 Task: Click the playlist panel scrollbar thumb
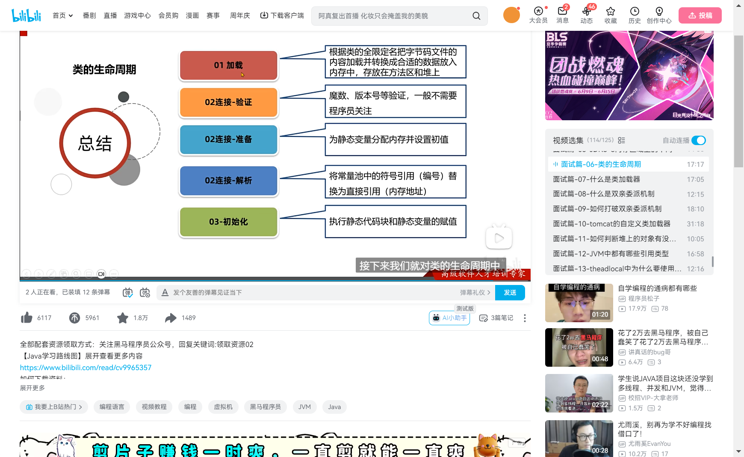[x=712, y=261]
